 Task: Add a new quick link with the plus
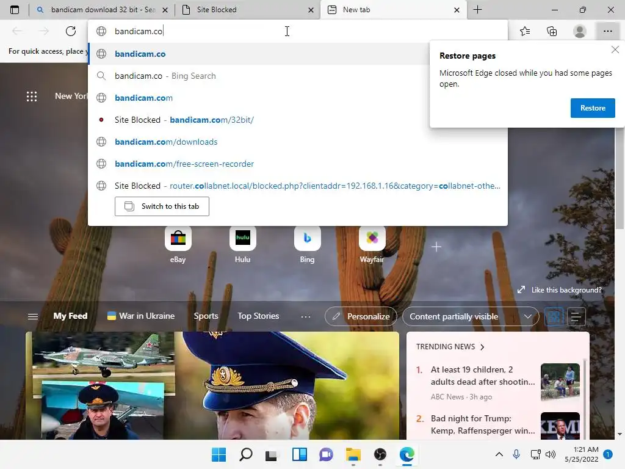tap(436, 247)
